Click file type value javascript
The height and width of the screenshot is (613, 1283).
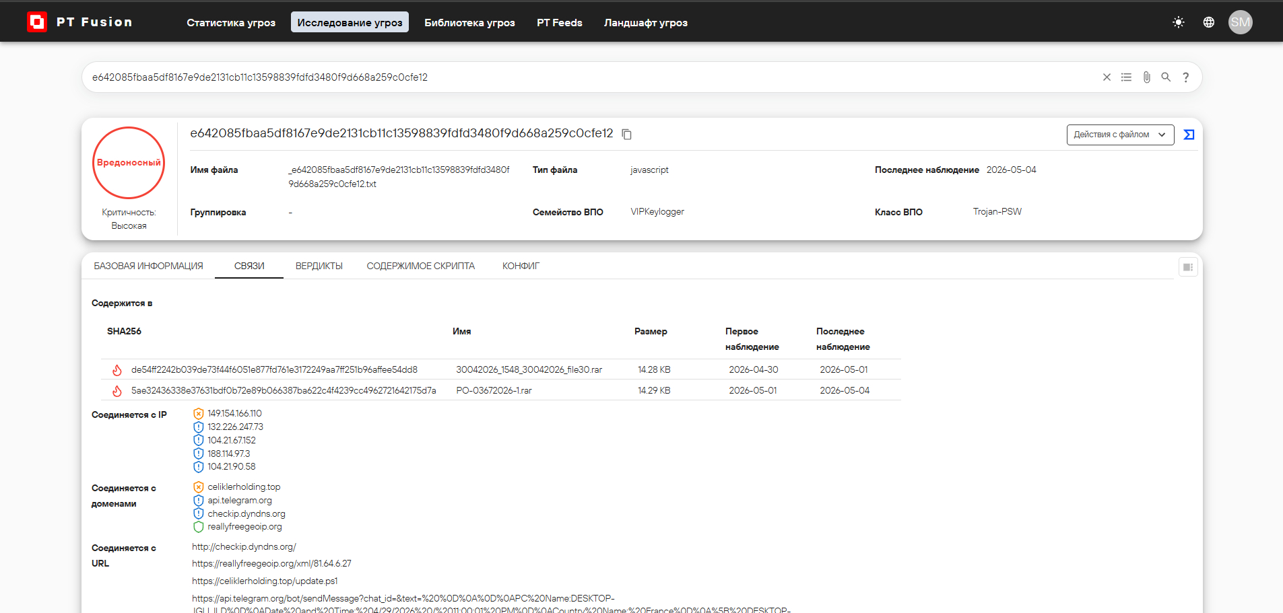(x=649, y=170)
